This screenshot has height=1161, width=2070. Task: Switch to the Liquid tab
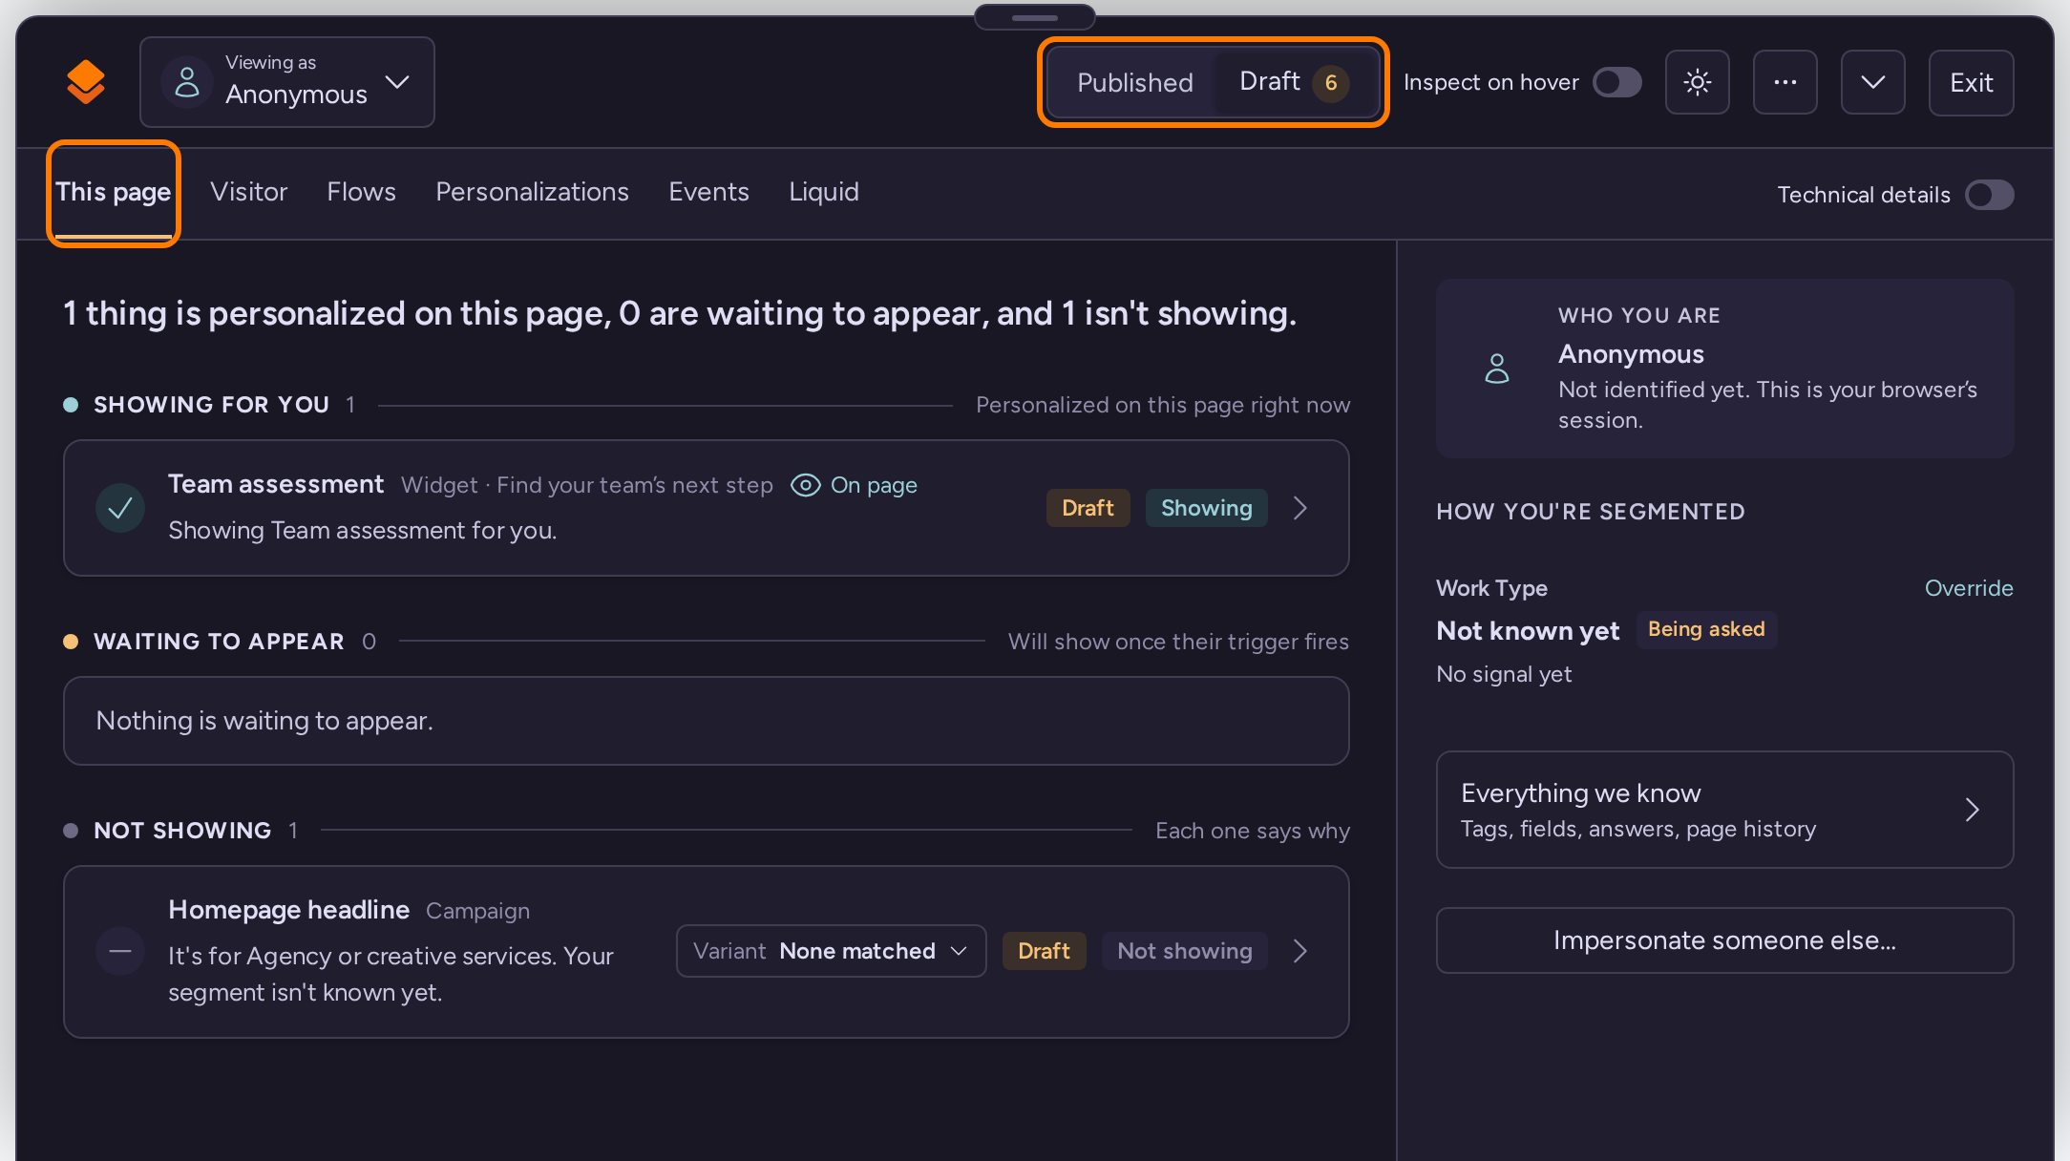tap(823, 193)
